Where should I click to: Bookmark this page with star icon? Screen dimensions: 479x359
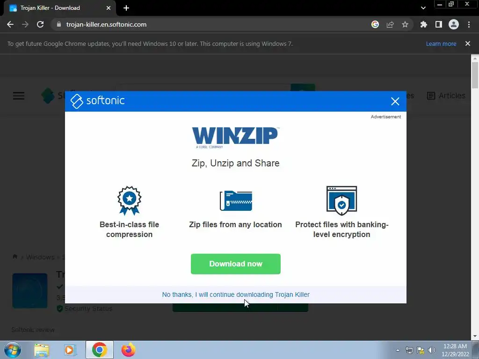coord(405,24)
